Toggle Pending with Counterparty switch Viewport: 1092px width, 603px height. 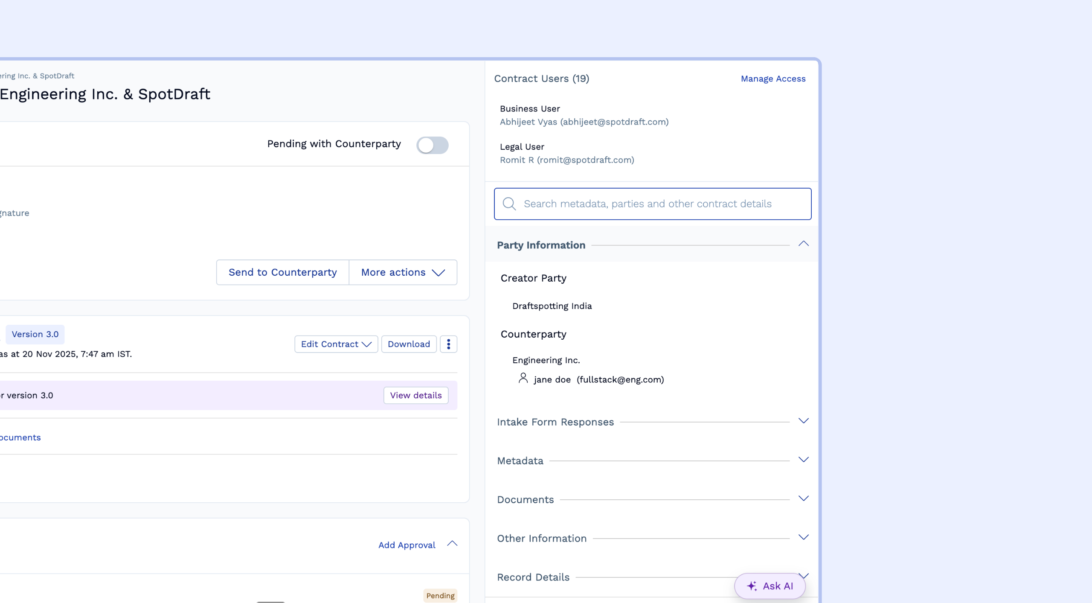coord(432,145)
